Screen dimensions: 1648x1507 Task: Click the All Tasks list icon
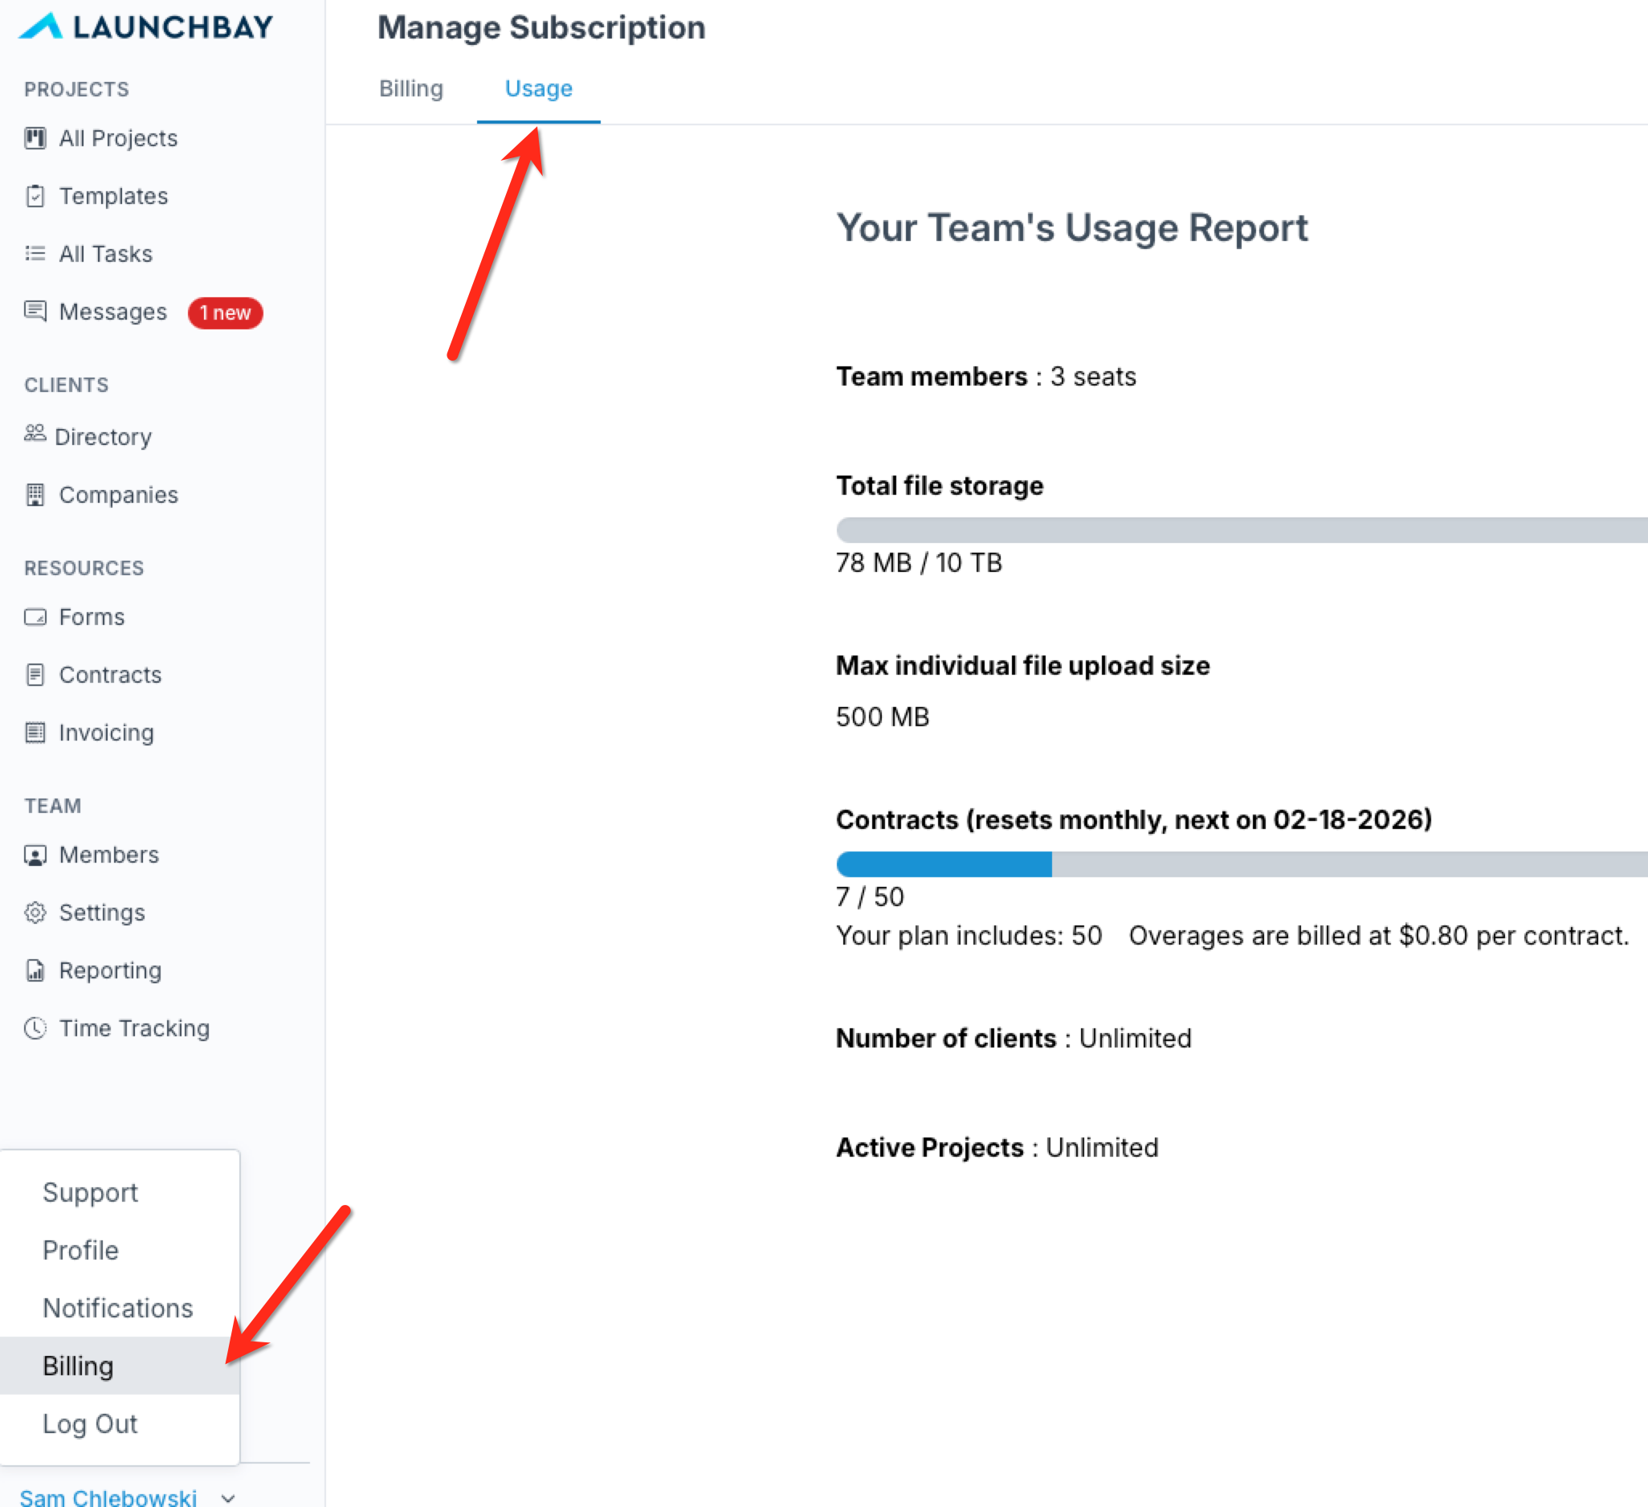click(x=35, y=254)
